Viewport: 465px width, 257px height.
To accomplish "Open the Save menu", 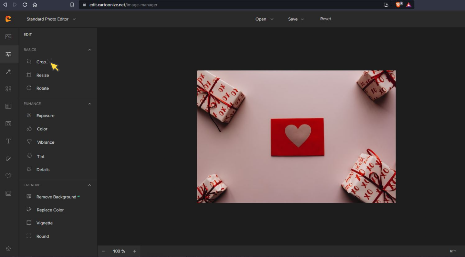I will tap(296, 19).
